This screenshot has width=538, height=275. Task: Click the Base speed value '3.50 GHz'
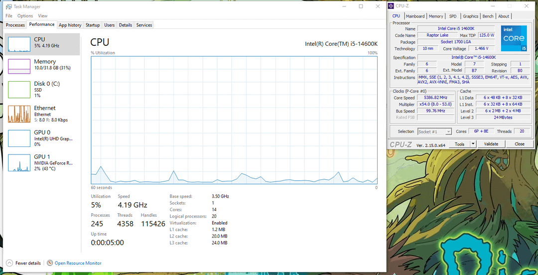(220, 196)
